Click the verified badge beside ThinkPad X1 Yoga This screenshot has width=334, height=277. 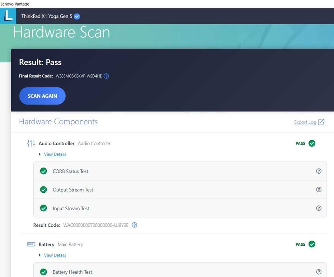(77, 17)
